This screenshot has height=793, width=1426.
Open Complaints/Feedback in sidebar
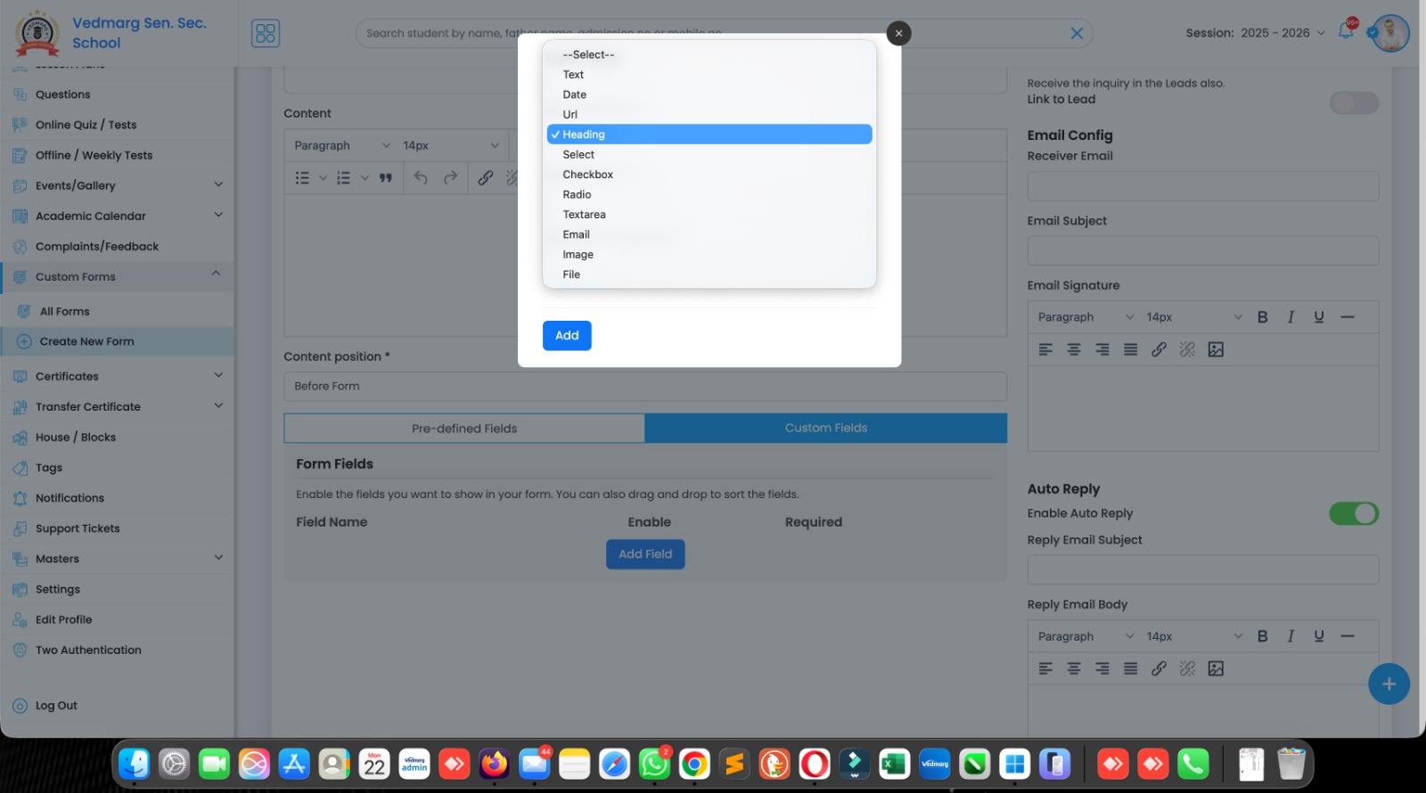coord(97,247)
